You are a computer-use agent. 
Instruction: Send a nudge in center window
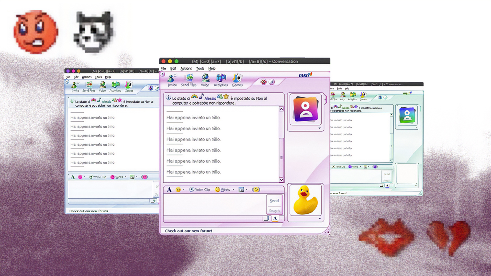[256, 190]
